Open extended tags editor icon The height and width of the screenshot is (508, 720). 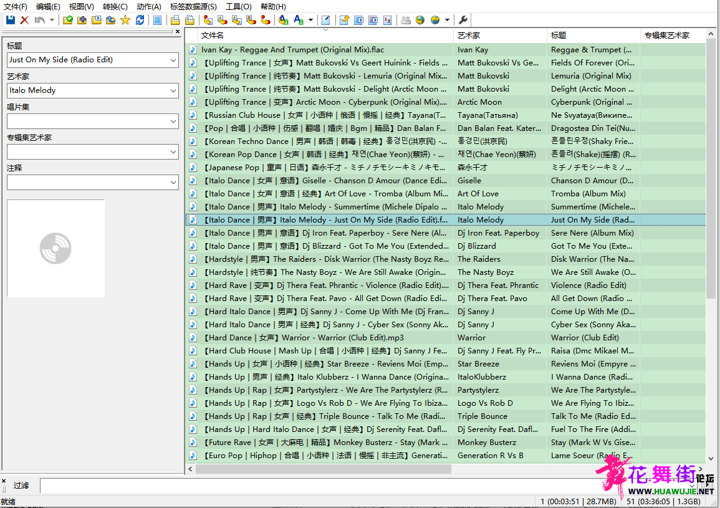(x=326, y=20)
